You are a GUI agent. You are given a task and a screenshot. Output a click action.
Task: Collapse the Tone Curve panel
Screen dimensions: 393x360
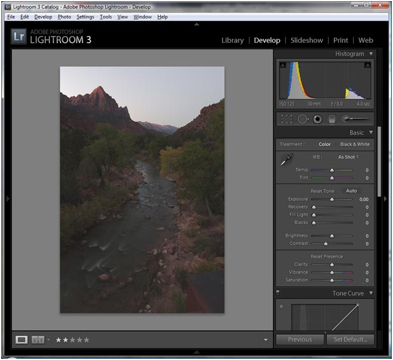(x=371, y=293)
